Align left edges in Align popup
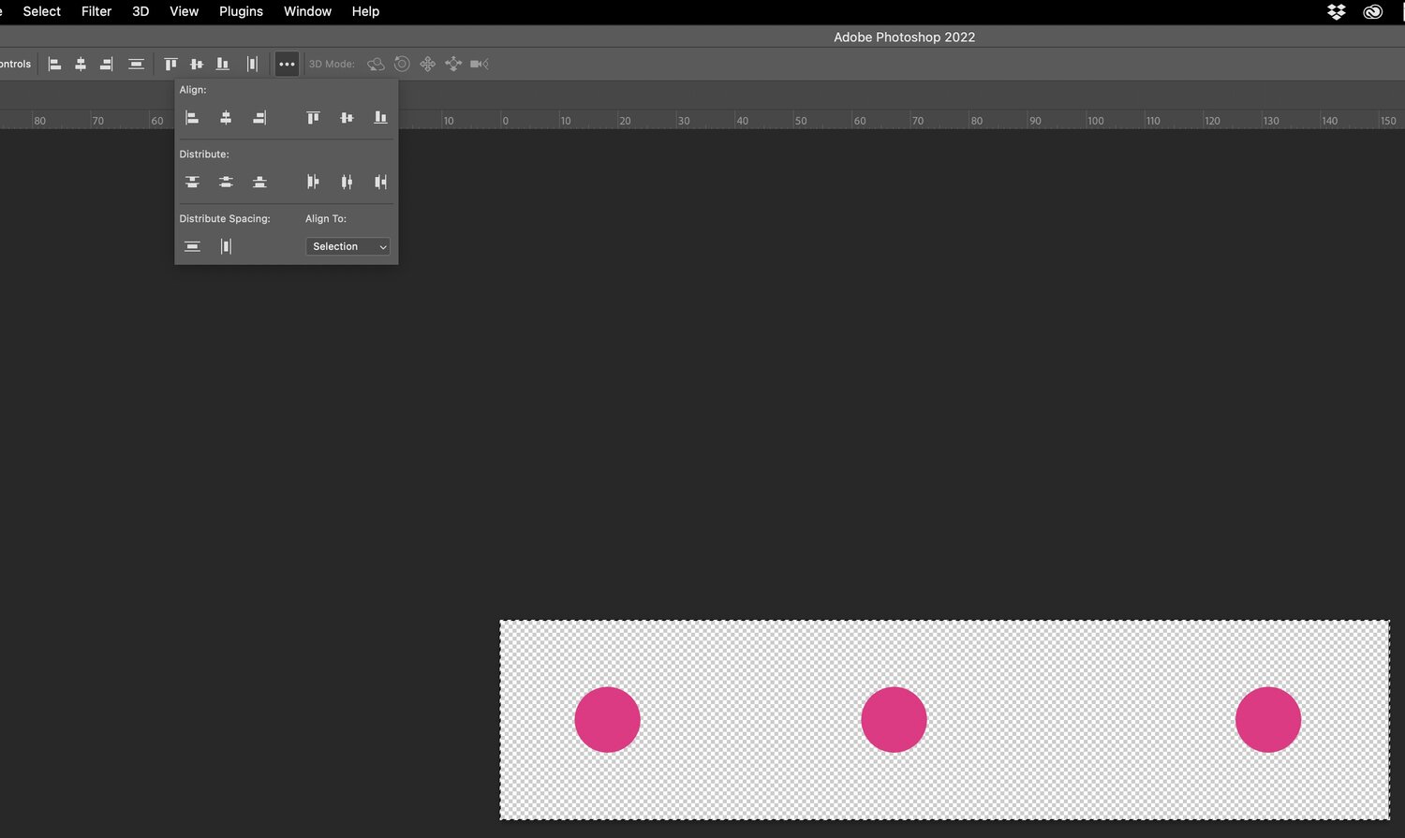 [192, 117]
